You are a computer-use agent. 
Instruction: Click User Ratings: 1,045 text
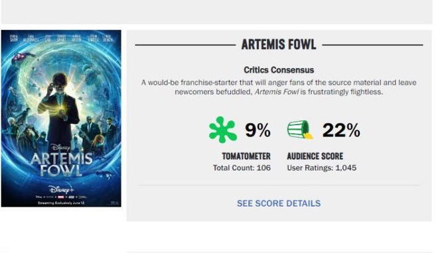(x=322, y=168)
